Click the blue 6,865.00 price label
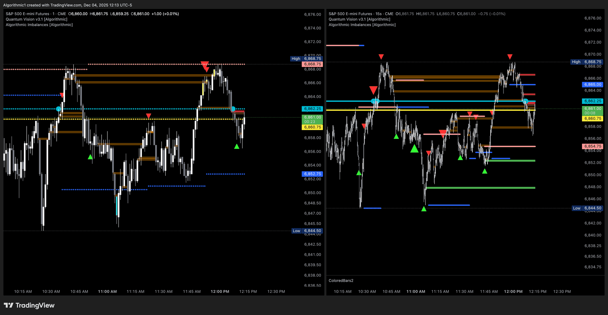This screenshot has width=608, height=315. point(593,85)
